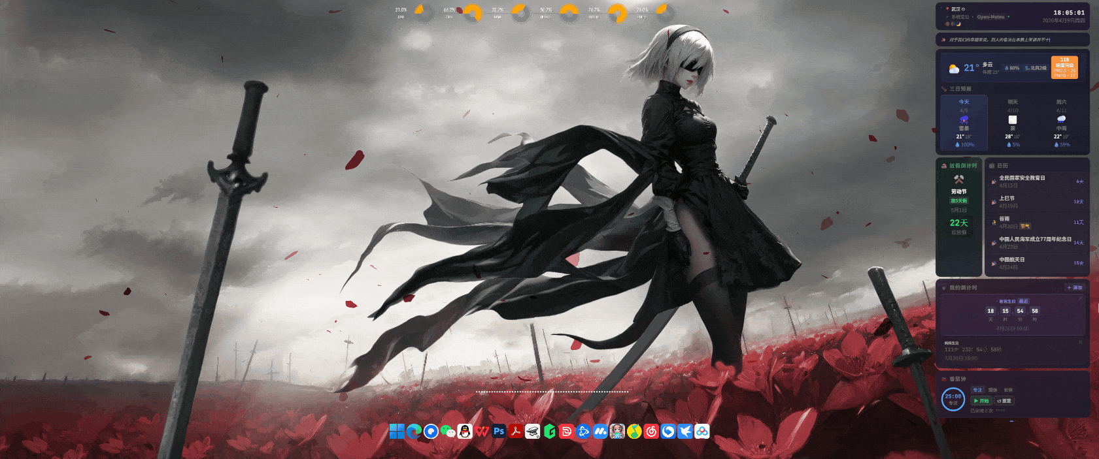The width and height of the screenshot is (1099, 459).
Task: Select tomorrow's 4/10 forecast card
Action: coord(1013,123)
